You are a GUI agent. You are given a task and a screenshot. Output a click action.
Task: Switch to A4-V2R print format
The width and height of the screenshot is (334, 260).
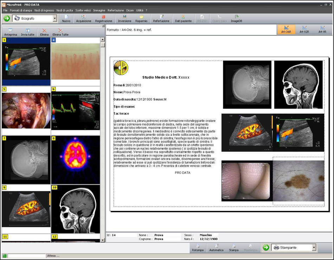304,29
